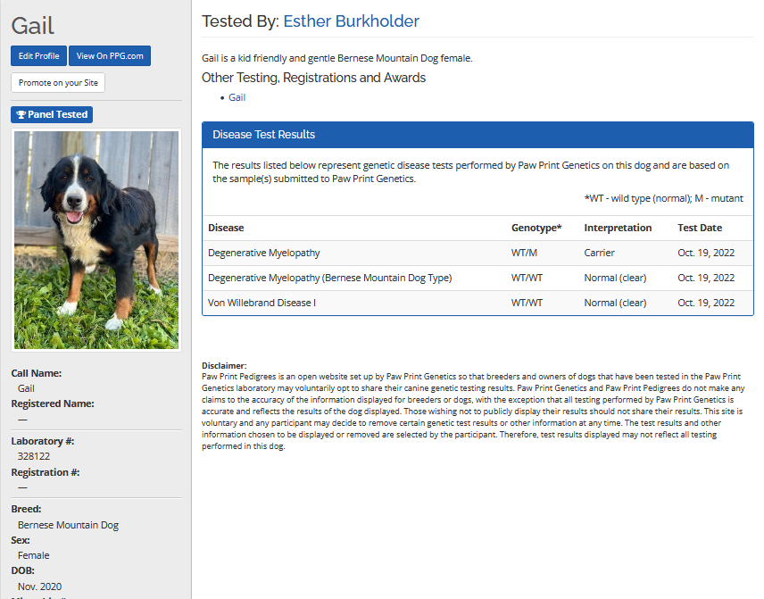Follow the Gail link under Other Testing
Image resolution: width=764 pixels, height=599 pixels.
pyautogui.click(x=237, y=97)
